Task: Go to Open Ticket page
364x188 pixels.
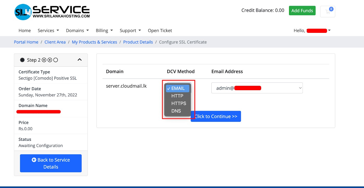Action: 160,31
